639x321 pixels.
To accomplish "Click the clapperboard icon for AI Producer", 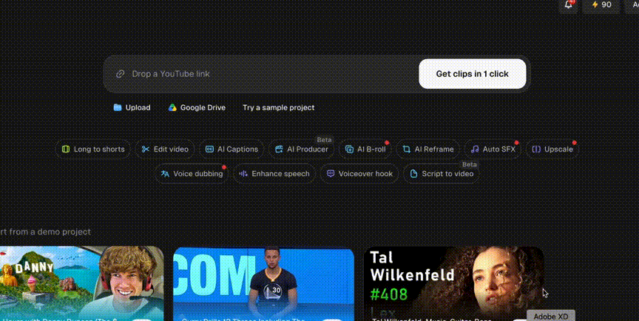I will coord(279,149).
